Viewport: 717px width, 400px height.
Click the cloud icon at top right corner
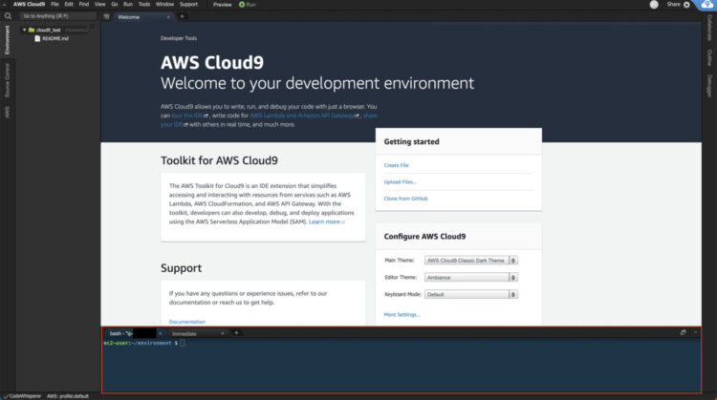[706, 5]
